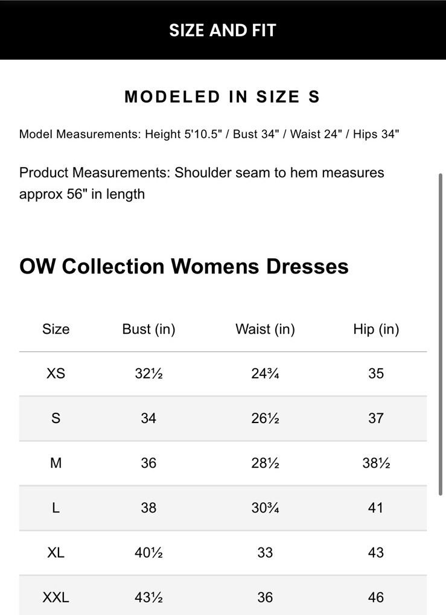Click the SIZE AND FIT header bar
446x615 pixels.
click(x=222, y=30)
